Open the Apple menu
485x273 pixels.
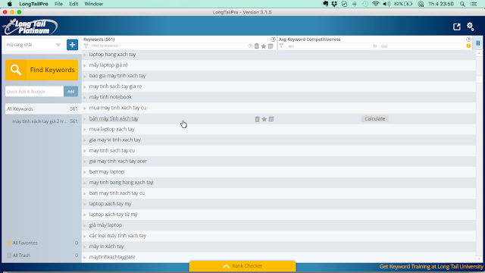pos(10,4)
